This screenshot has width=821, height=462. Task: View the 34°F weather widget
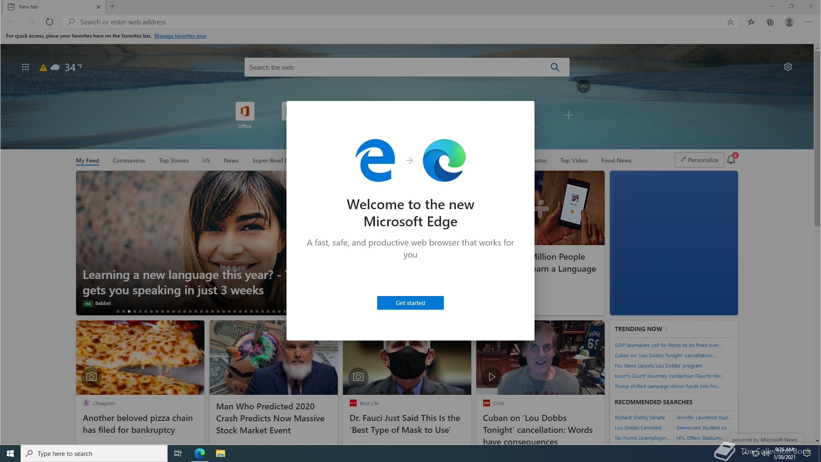click(x=61, y=67)
